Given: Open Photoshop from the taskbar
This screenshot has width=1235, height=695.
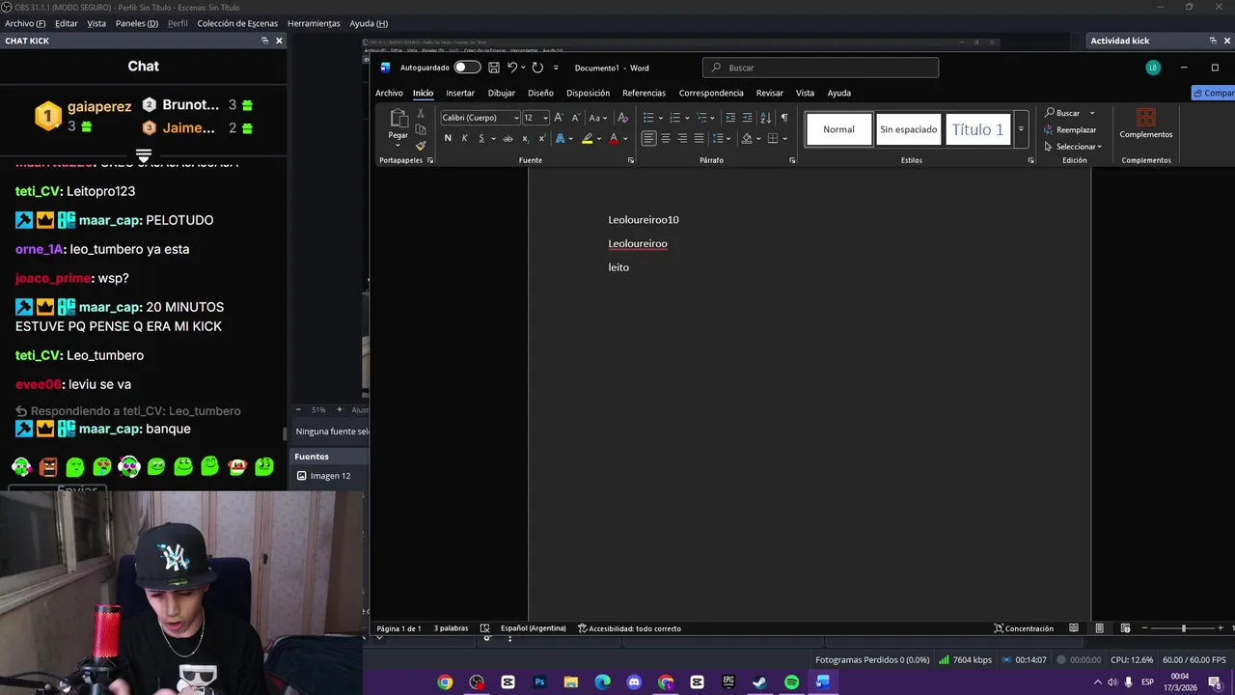Looking at the screenshot, I should [539, 682].
